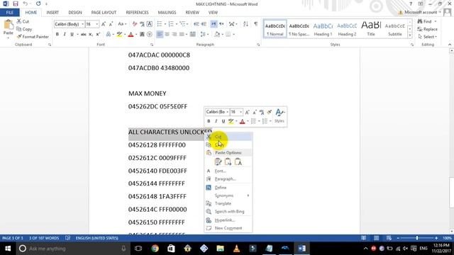
Task: Toggle Show/Hide paragraph marks
Action: pos(255,24)
